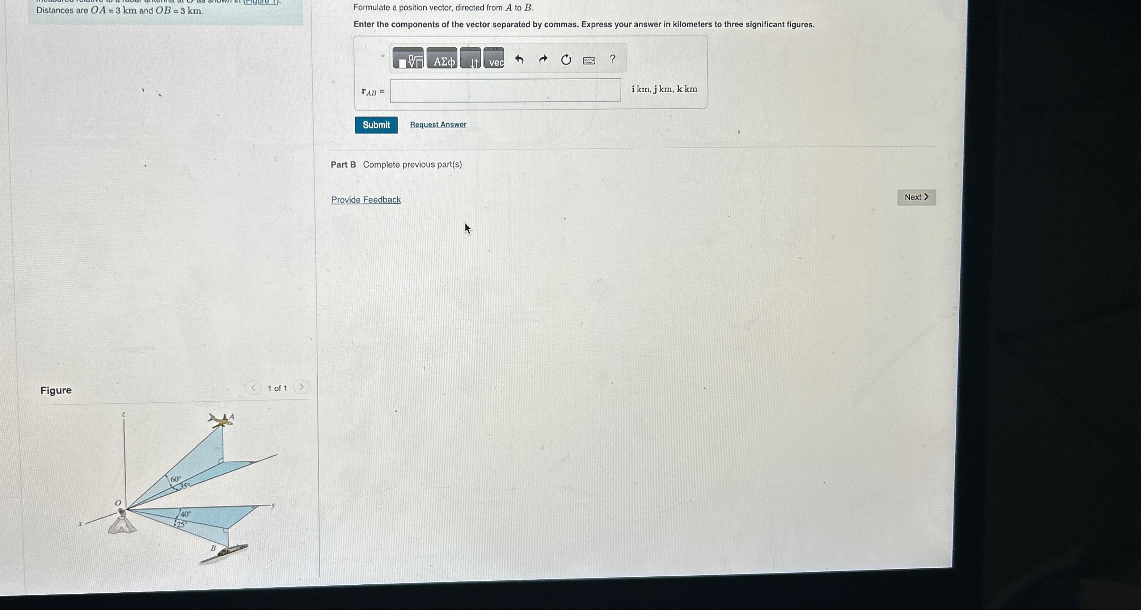Submit the position vector answer
Image resolution: width=1141 pixels, height=610 pixels.
(375, 124)
